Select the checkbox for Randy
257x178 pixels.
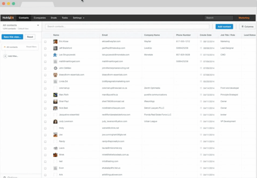(x=45, y=142)
